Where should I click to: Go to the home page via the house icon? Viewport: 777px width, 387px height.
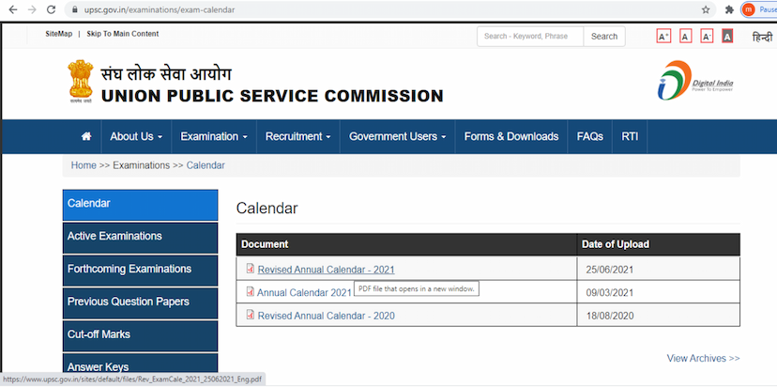pyautogui.click(x=86, y=136)
